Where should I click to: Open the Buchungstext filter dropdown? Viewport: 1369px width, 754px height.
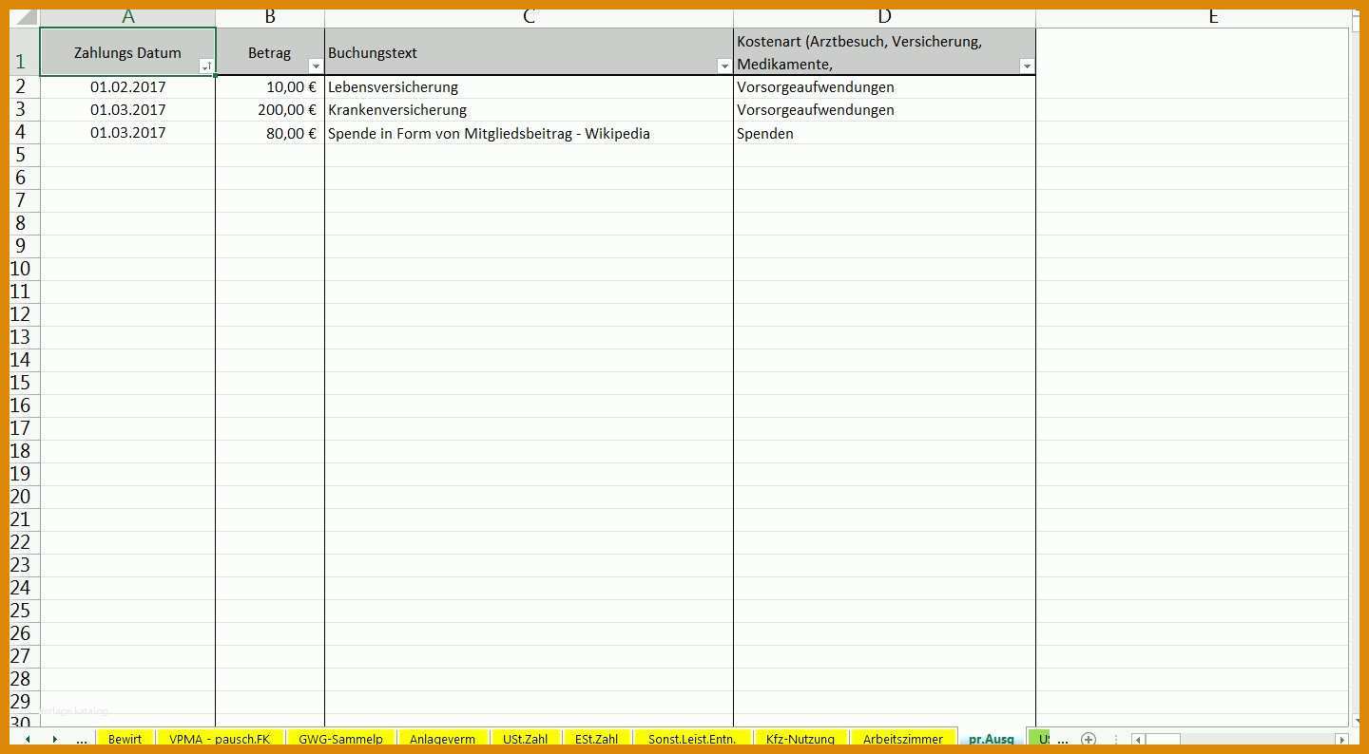coord(724,66)
